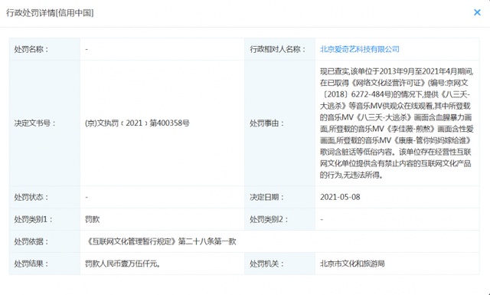
Task: Select the 处罚类别1 label cell
Action: [44, 219]
